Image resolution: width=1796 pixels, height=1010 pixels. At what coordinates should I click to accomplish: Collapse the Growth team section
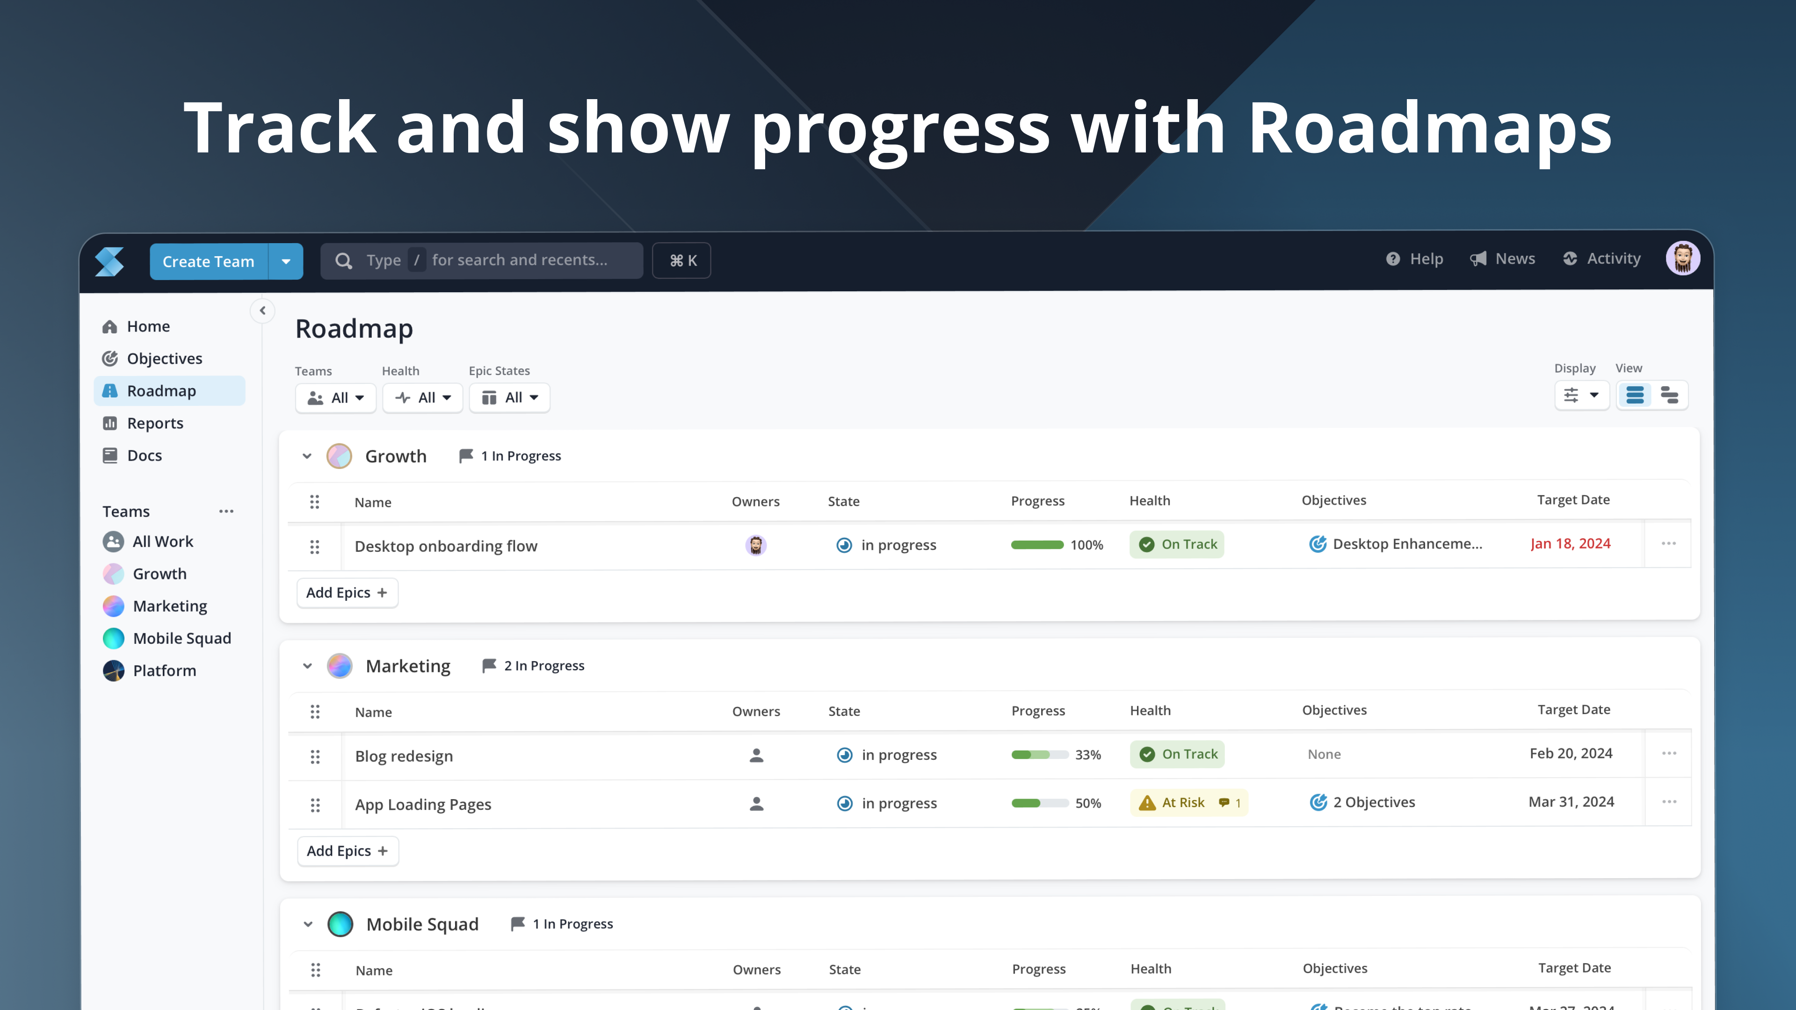307,456
